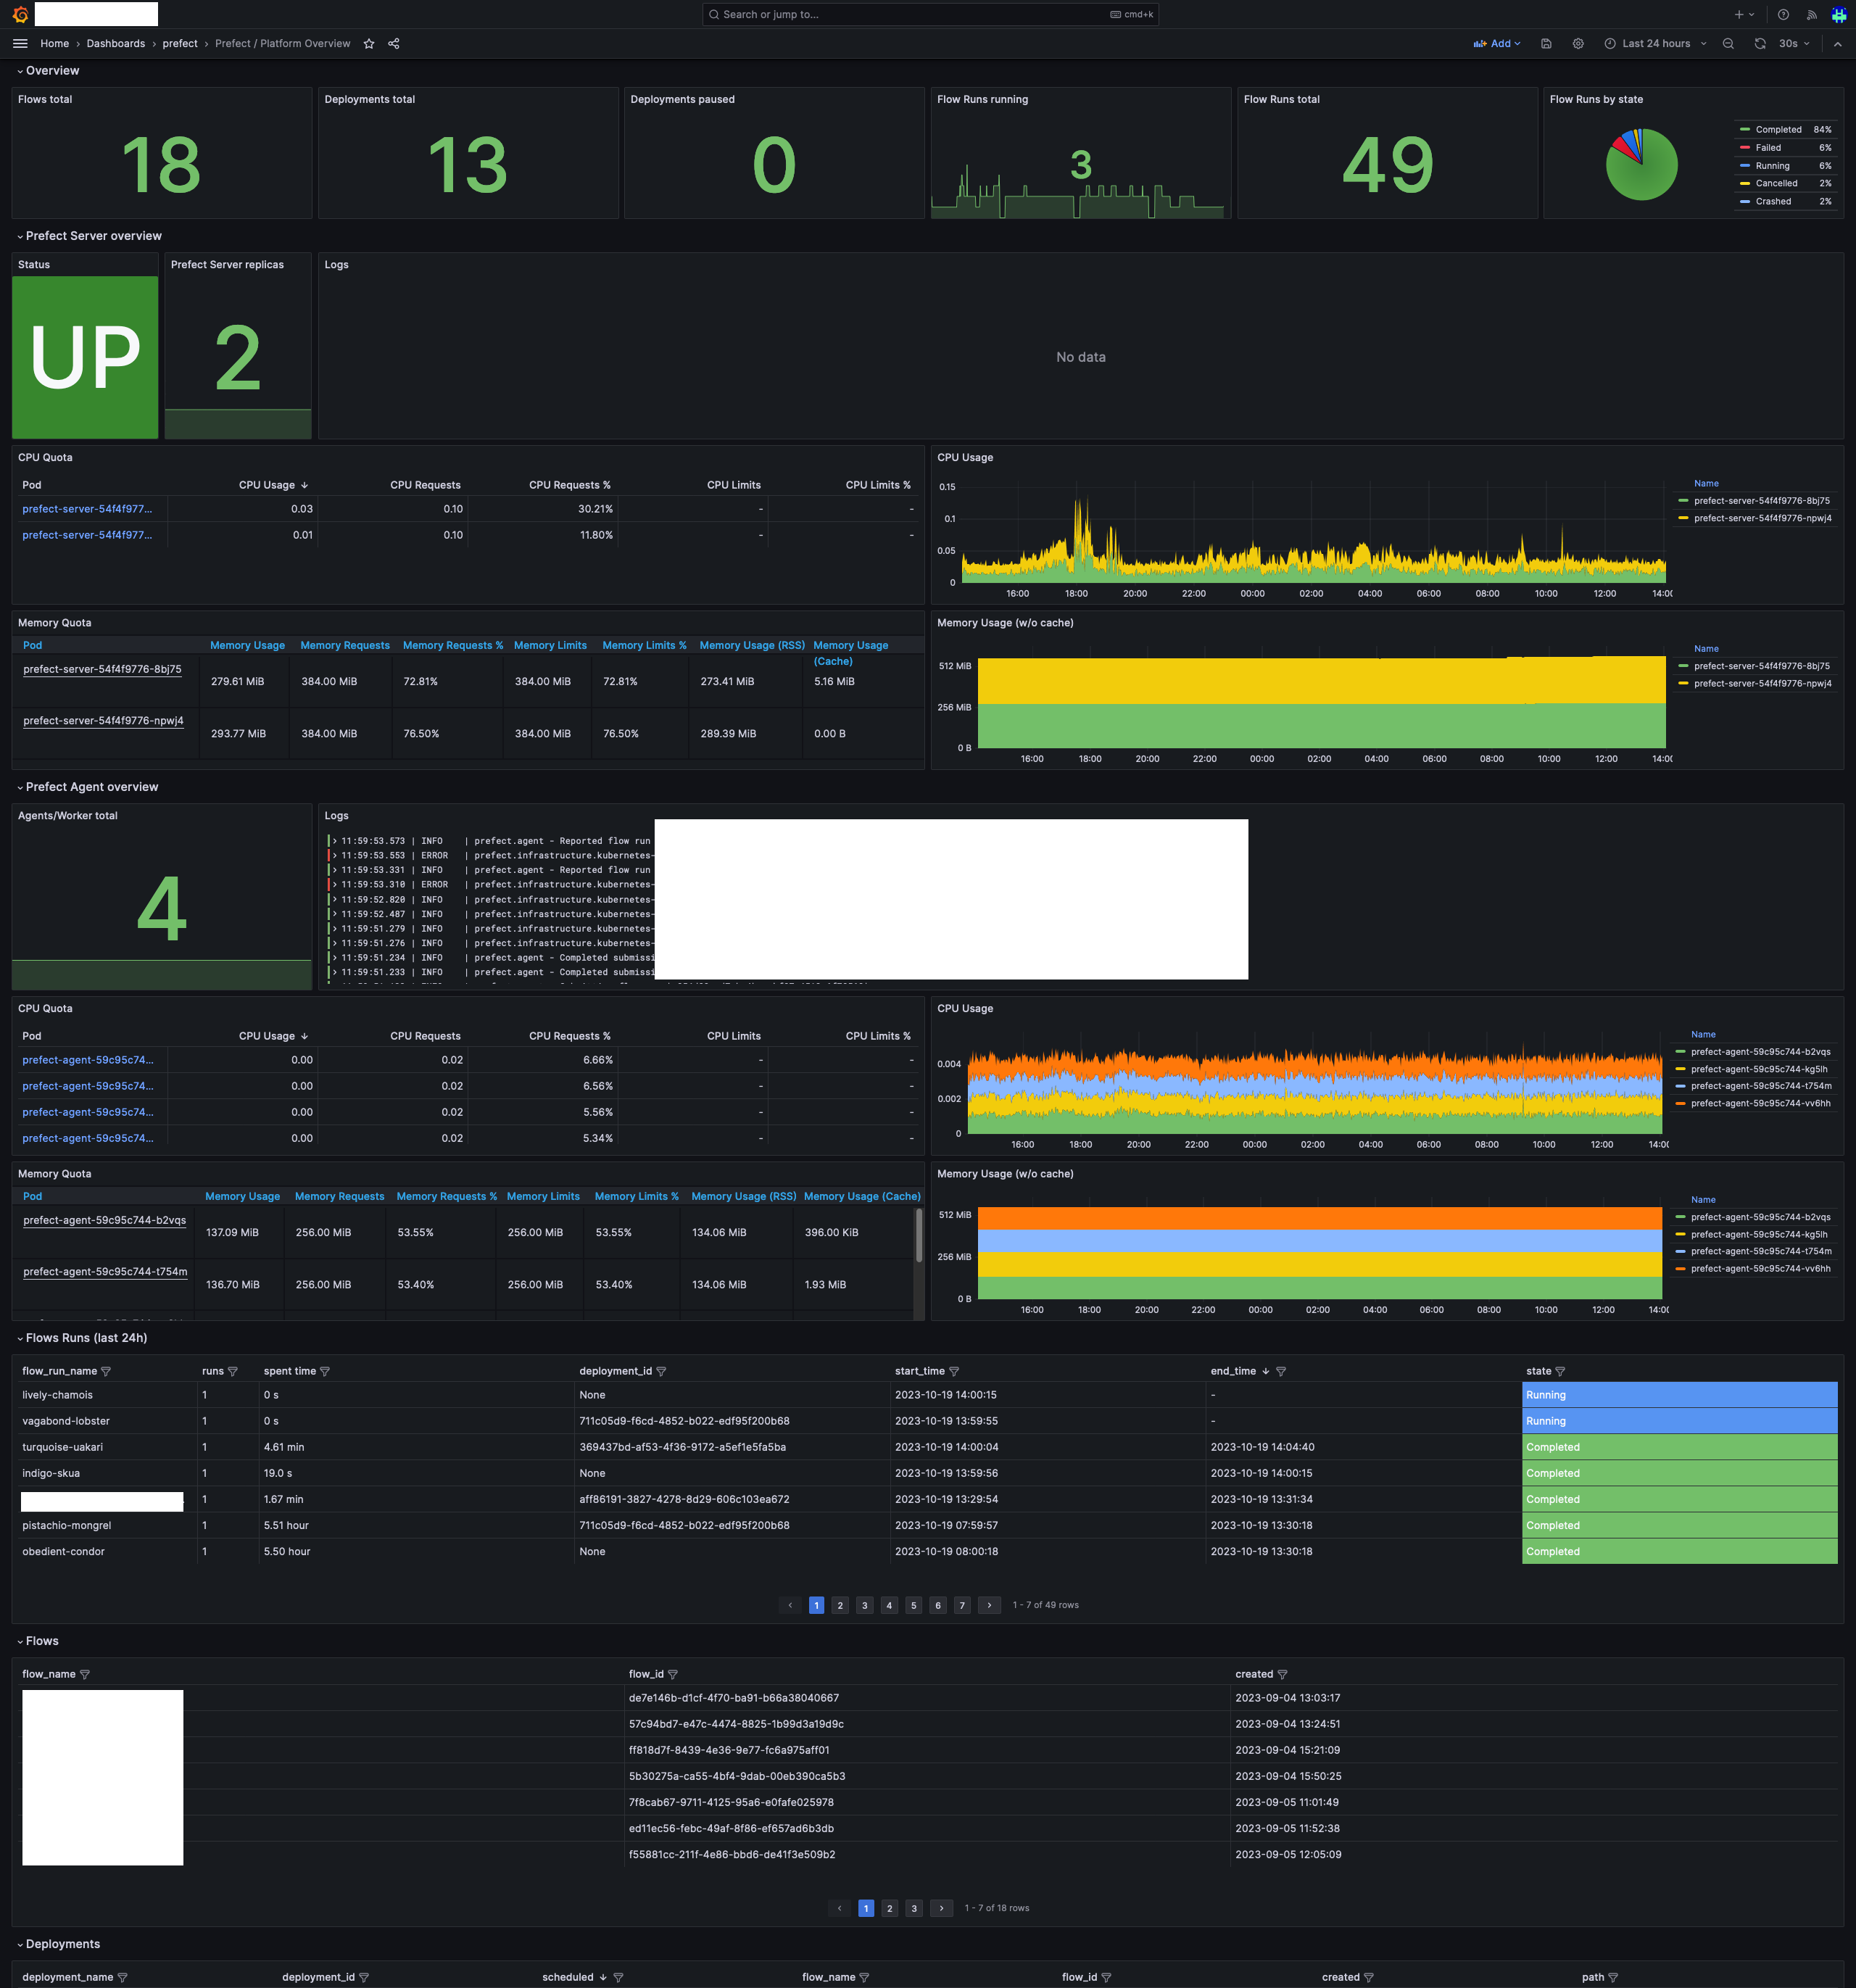This screenshot has width=1856, height=1988.
Task: Open the prefect-agent-59c95c744-b2vqs pod link in Memory Quota
Action: [104, 1220]
